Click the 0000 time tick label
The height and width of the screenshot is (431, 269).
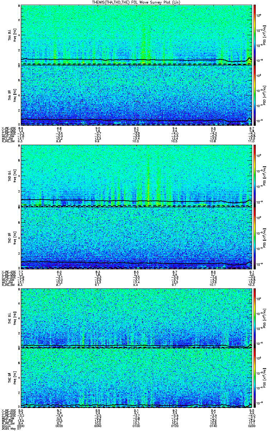(x=21, y=426)
